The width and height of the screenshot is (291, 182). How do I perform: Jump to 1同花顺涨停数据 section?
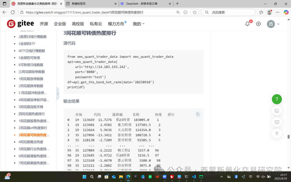pos(31,79)
